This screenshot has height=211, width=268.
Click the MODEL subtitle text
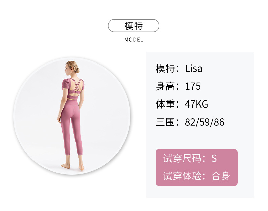click(x=134, y=40)
